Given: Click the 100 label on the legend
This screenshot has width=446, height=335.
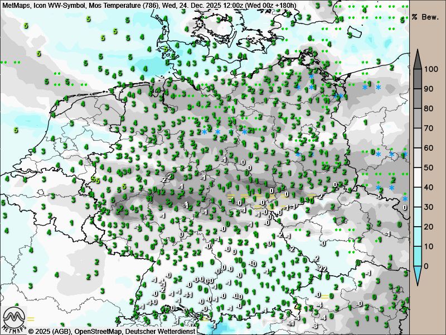Looking at the screenshot, I should coord(431,69).
